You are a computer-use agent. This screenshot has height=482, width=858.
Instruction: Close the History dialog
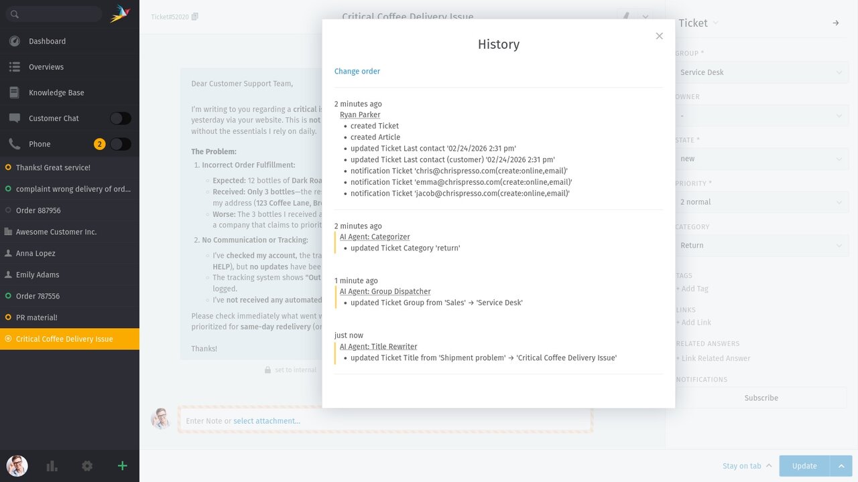659,36
